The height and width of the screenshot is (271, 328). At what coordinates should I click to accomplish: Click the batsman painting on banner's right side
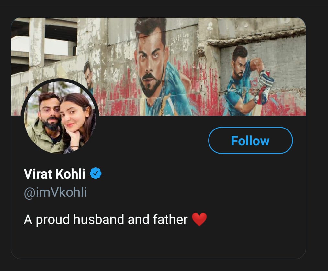tap(246, 81)
